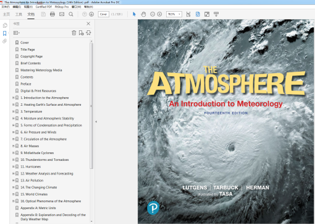Expand the 11. Hurricanes bookmark
The width and height of the screenshot is (315, 224).
pos(14,166)
